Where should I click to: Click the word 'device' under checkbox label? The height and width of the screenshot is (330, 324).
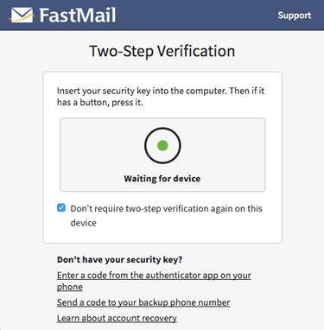[83, 223]
